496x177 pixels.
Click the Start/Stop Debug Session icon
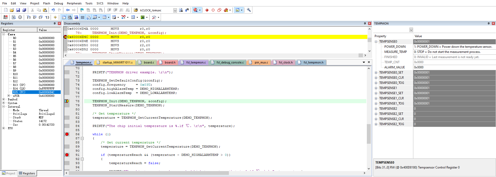pos(196,10)
